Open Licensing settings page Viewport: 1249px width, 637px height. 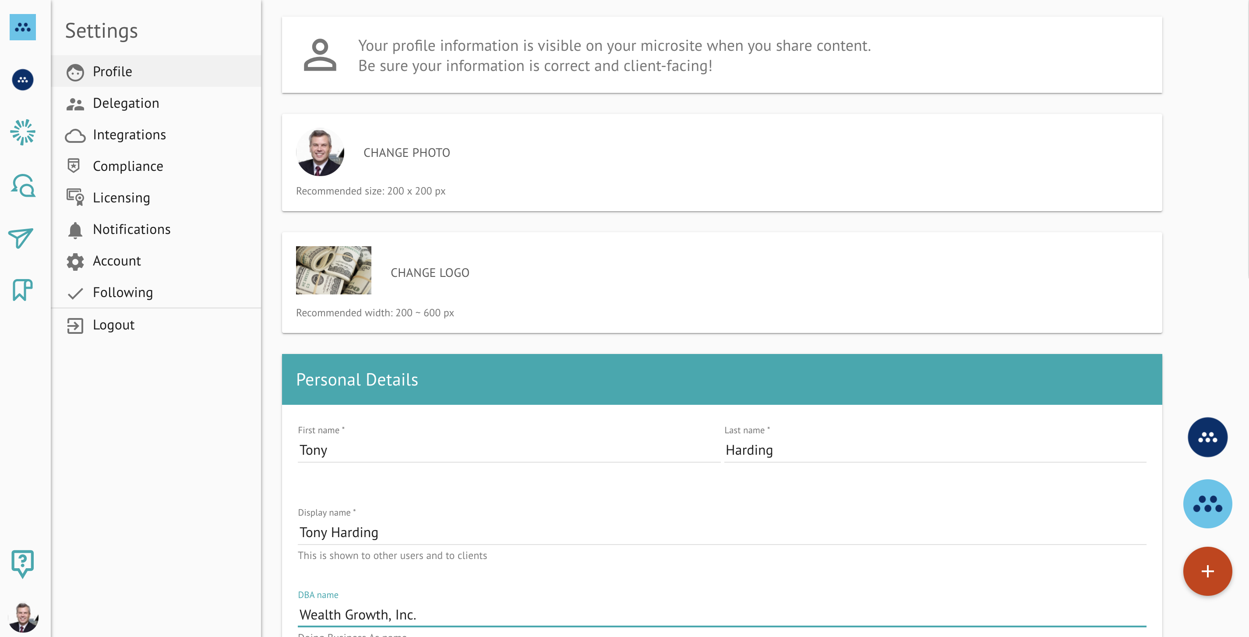(x=121, y=198)
